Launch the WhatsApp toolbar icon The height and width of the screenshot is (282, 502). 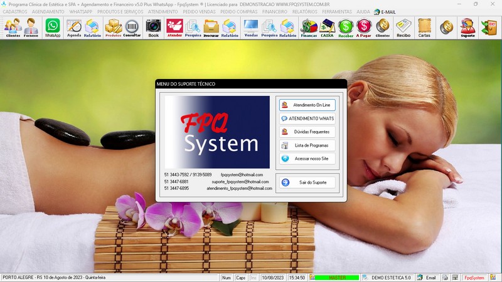(x=53, y=28)
